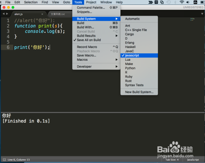Click the minimap code preview
The width and height of the screenshot is (205, 163).
pos(192,19)
